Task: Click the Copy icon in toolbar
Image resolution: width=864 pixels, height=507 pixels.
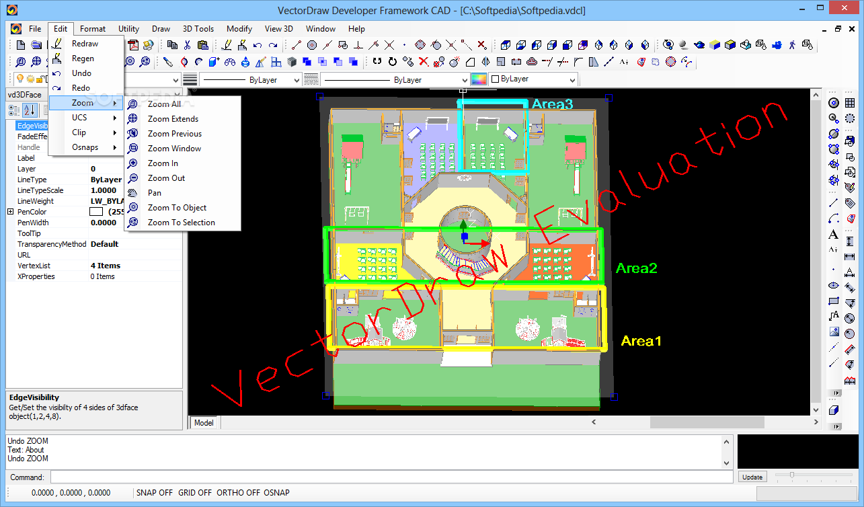Action: pyautogui.click(x=172, y=45)
